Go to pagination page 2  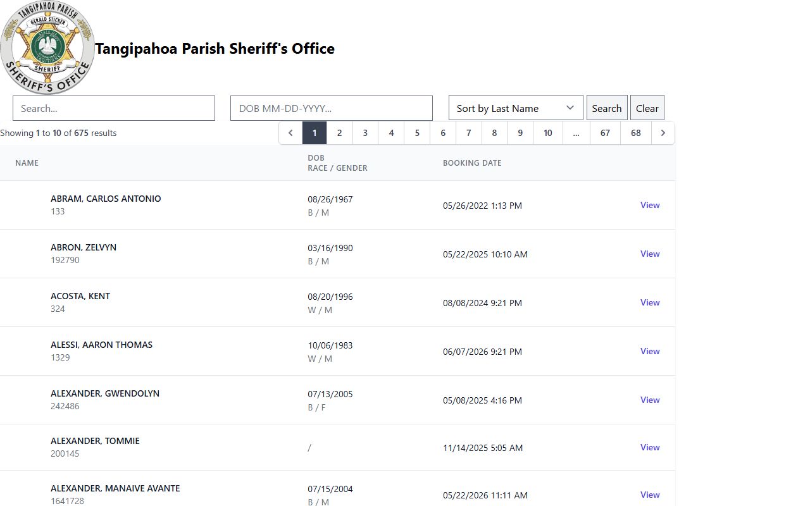point(339,133)
